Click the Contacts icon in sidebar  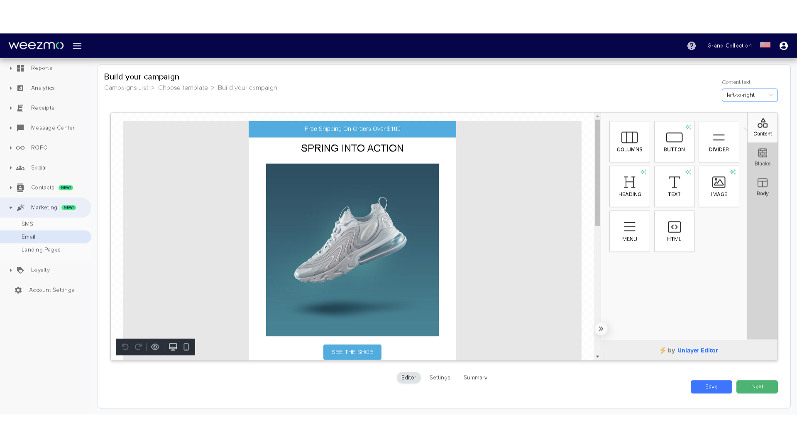(20, 187)
